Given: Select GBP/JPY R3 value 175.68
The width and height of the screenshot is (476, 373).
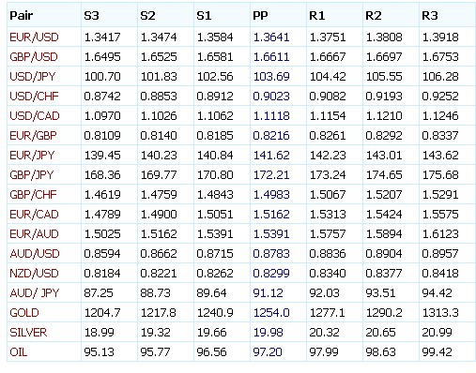Looking at the screenshot, I should click(440, 175).
